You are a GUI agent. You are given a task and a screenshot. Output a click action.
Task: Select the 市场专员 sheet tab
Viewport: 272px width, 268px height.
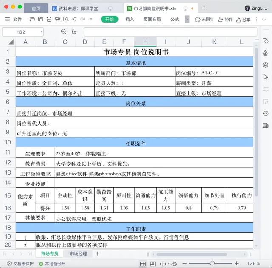(x=50, y=254)
